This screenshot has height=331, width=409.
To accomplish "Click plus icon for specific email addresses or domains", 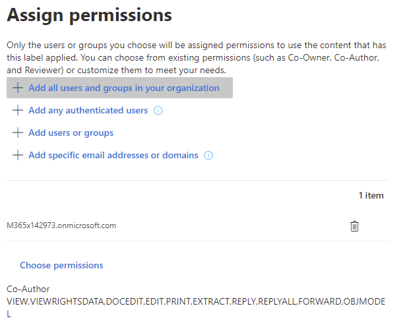I will click(18, 155).
